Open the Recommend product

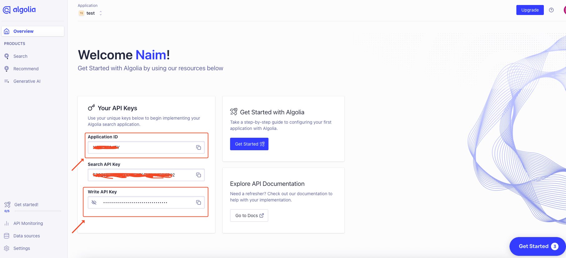click(x=26, y=69)
